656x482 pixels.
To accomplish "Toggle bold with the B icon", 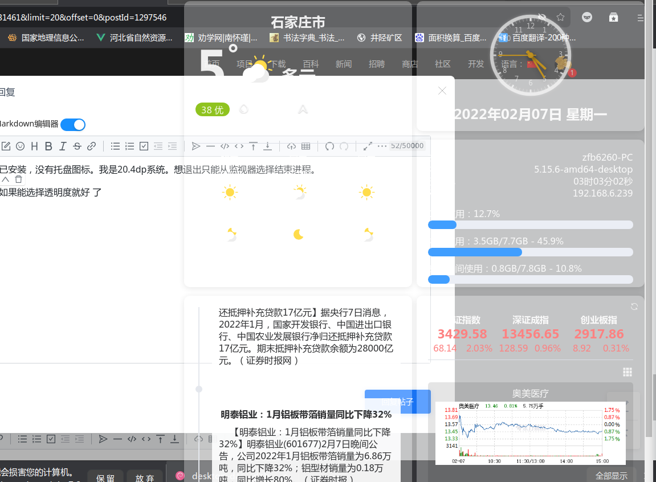I will 48,146.
